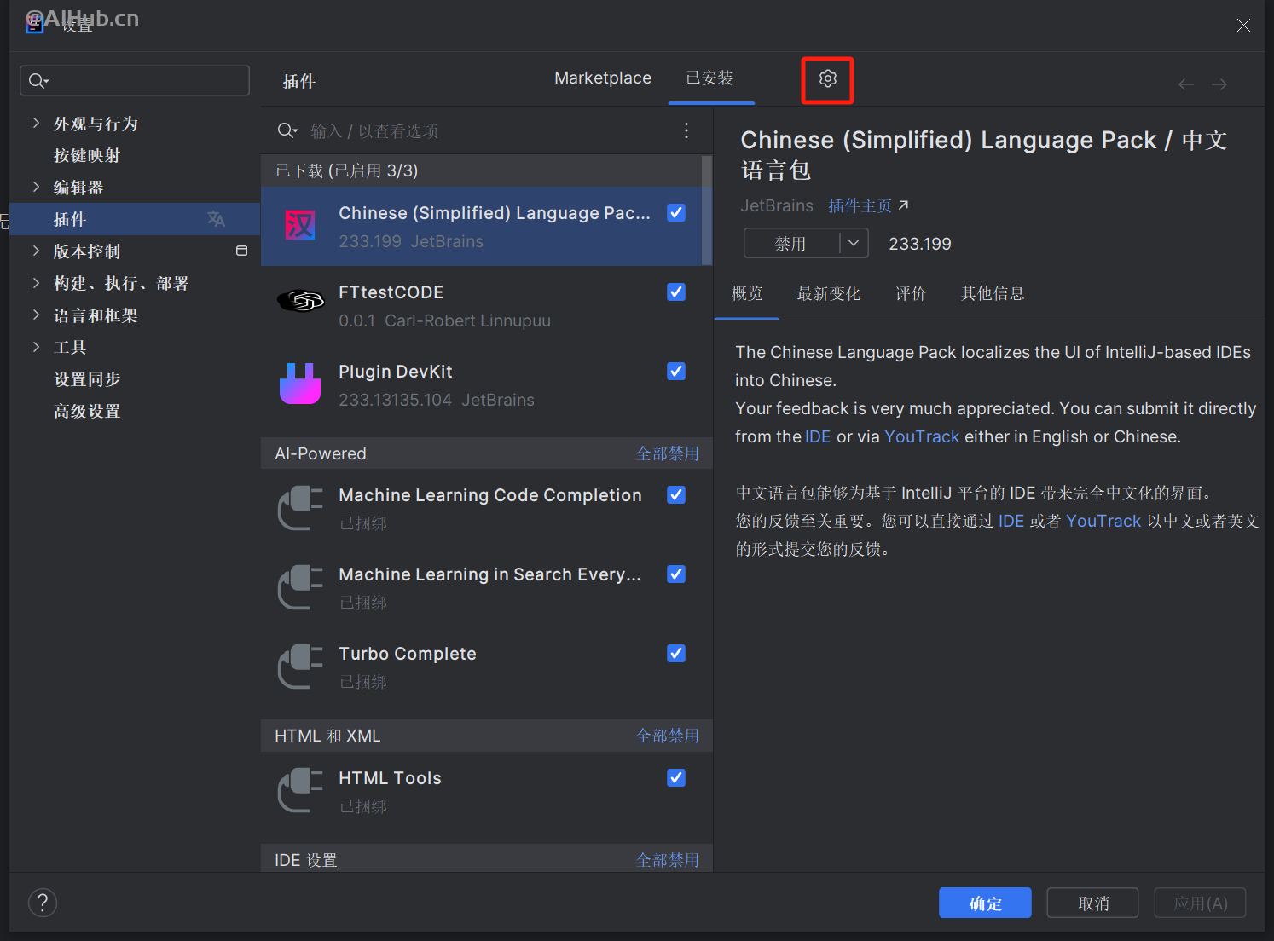Viewport: 1274px width, 941px height.
Task: Click the 已下载 (已启用 3/3) group header
Action: 481,170
